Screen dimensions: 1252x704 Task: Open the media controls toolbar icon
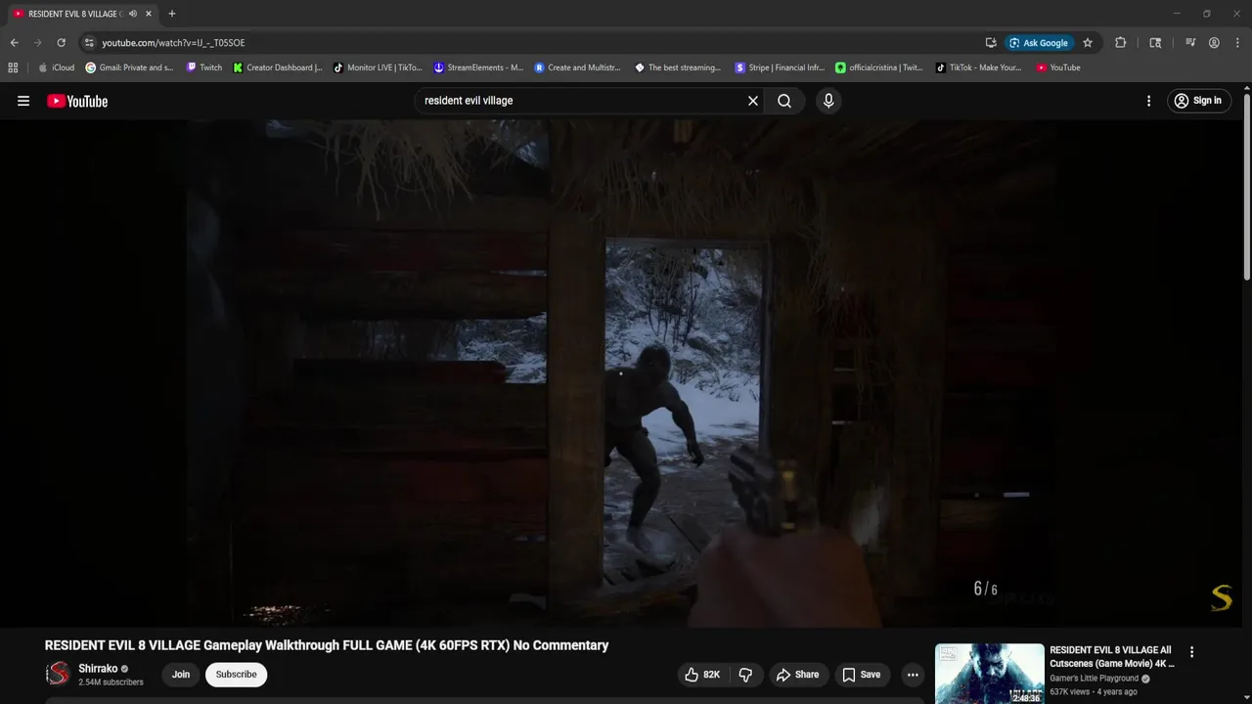(1190, 43)
